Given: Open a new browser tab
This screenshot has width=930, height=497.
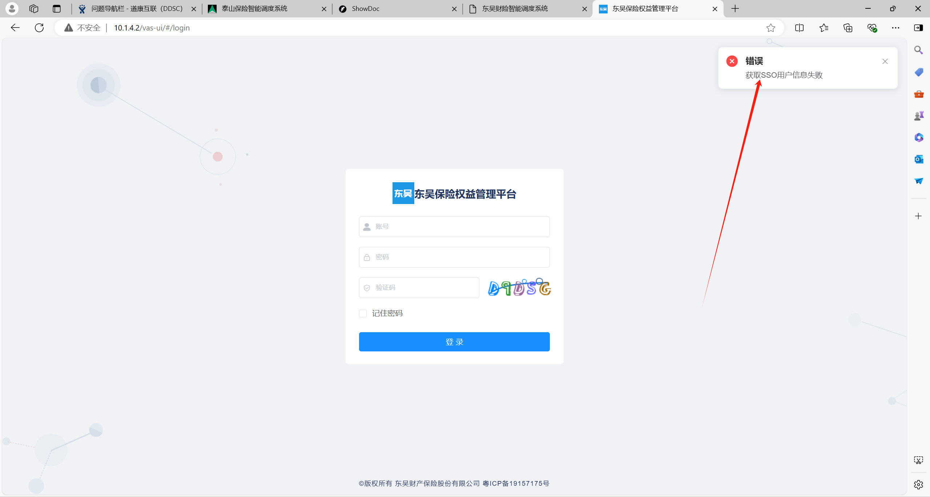Looking at the screenshot, I should point(735,8).
